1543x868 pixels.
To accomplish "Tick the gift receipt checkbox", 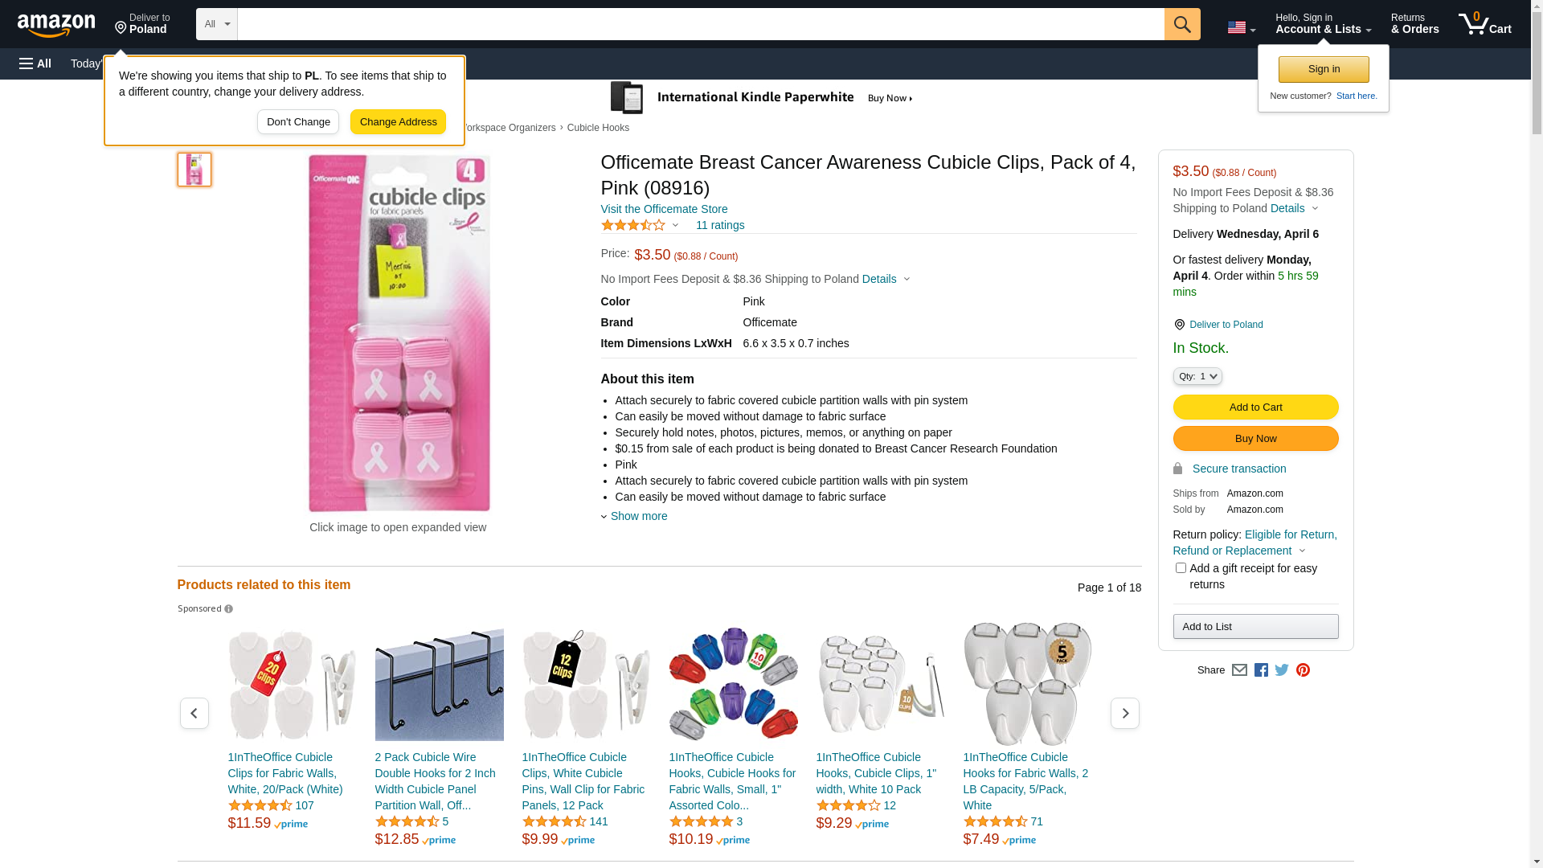I will tap(1181, 568).
